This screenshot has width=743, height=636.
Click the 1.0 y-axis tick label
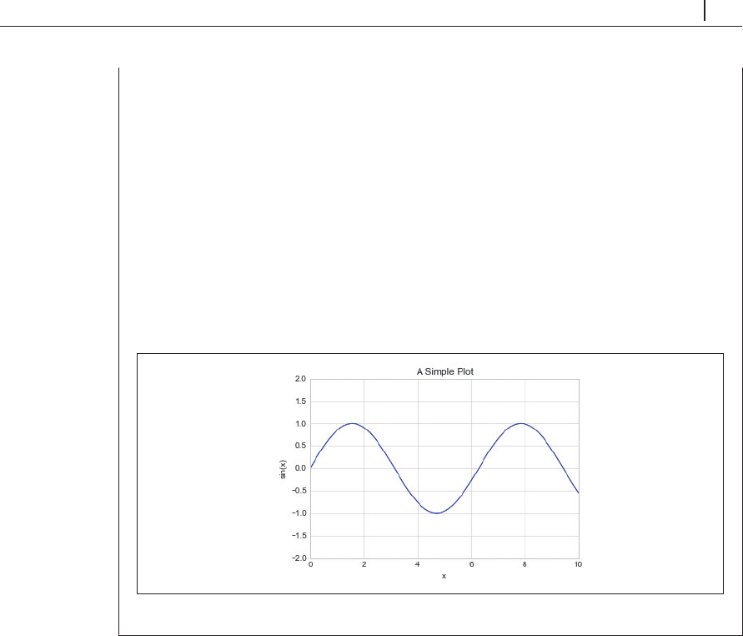[299, 424]
